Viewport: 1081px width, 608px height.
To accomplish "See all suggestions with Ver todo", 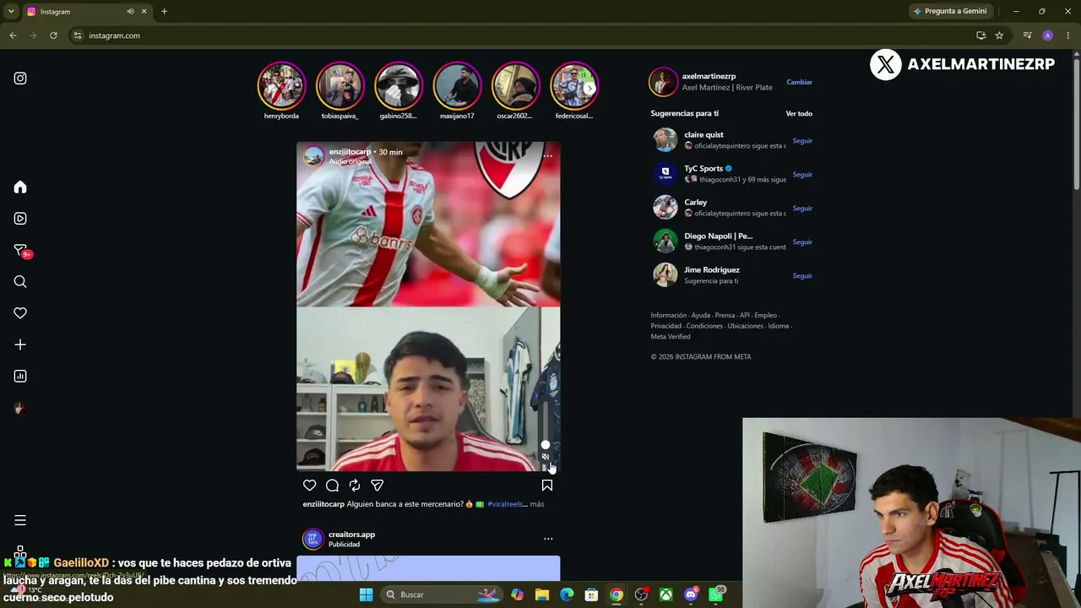I will point(799,113).
